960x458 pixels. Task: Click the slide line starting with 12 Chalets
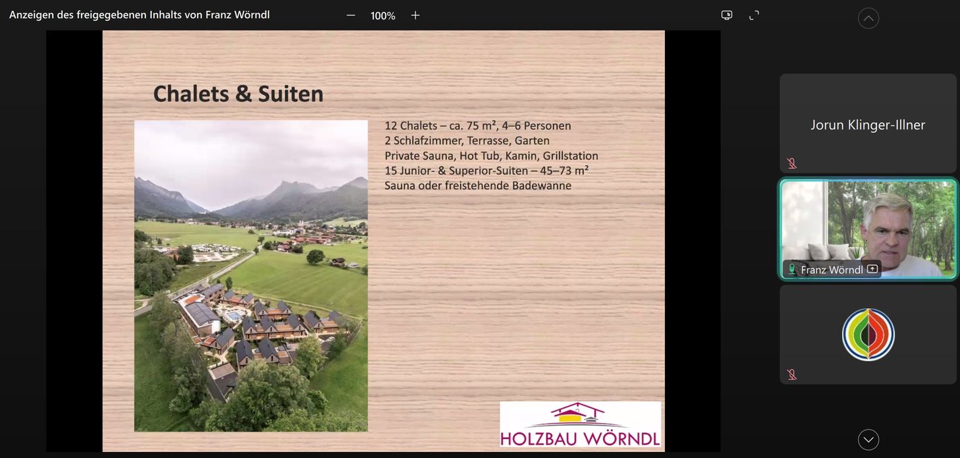click(x=477, y=126)
